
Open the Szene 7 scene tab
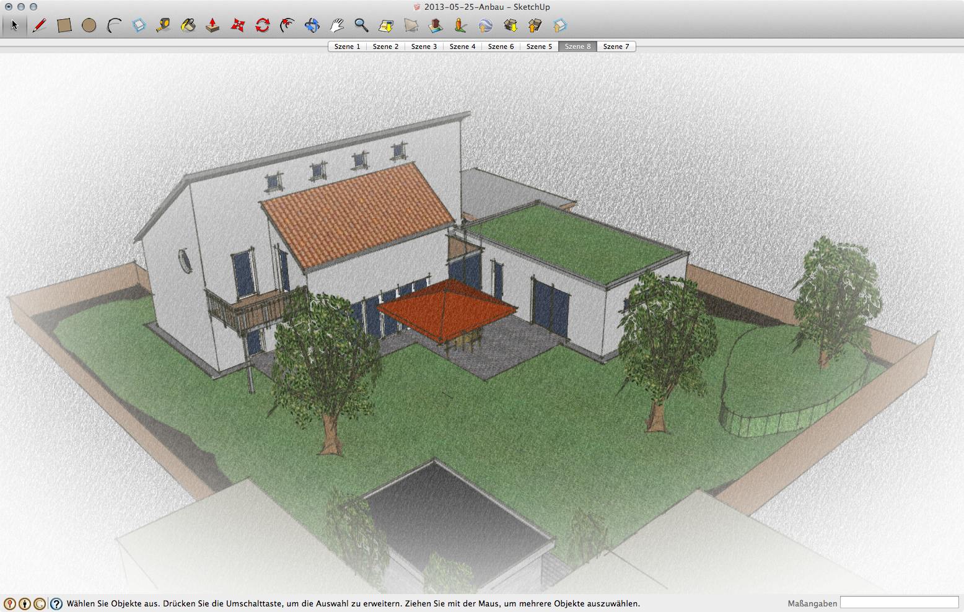pos(616,46)
